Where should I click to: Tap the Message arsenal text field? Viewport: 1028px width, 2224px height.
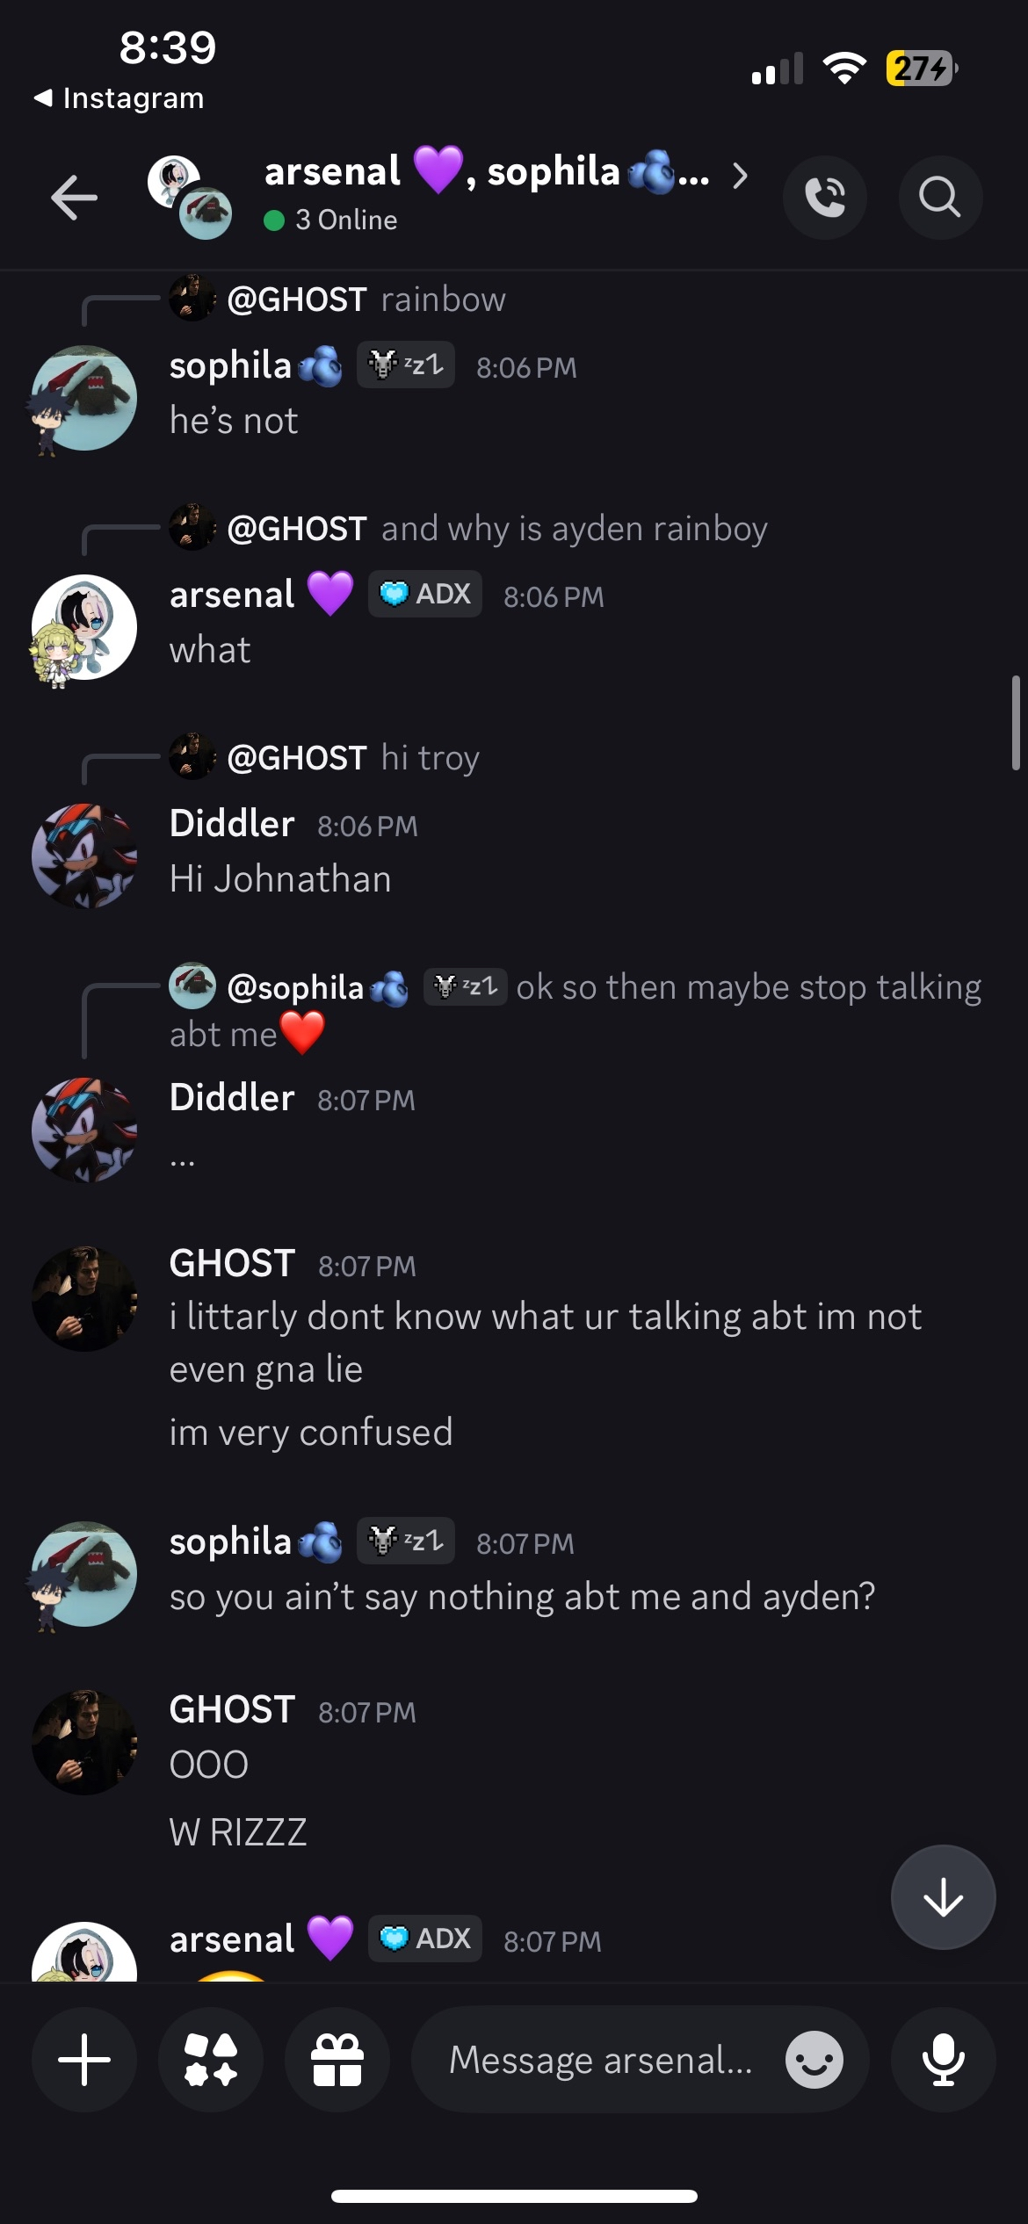tap(601, 2060)
